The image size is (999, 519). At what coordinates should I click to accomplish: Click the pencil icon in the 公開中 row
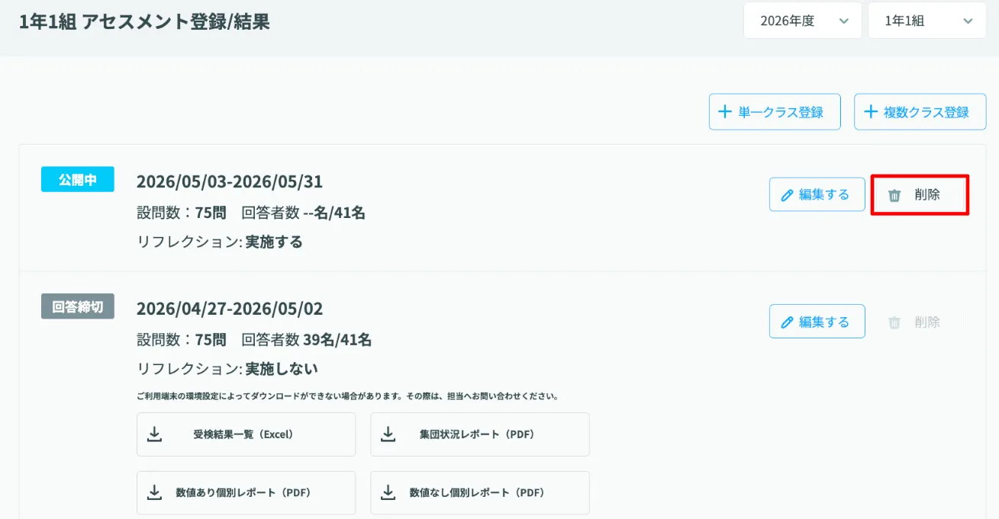pyautogui.click(x=787, y=195)
